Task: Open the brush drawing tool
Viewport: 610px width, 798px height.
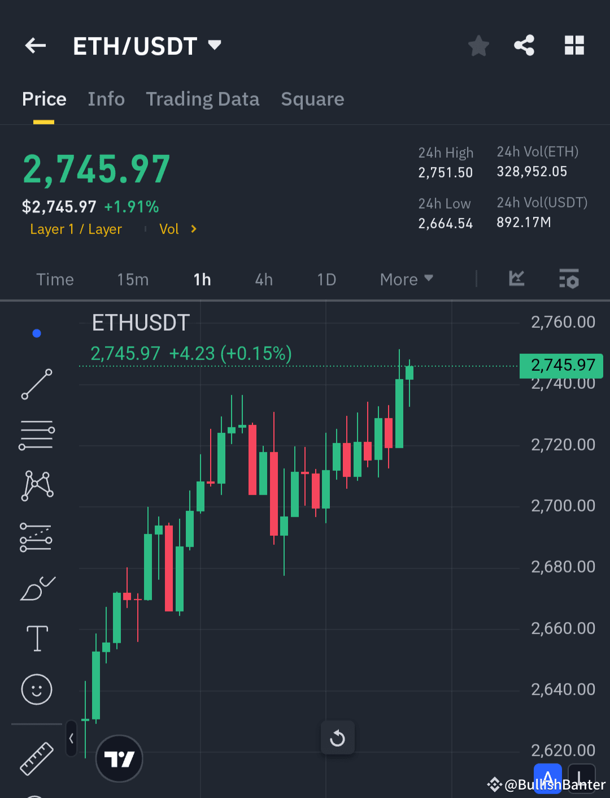Action: click(x=36, y=588)
